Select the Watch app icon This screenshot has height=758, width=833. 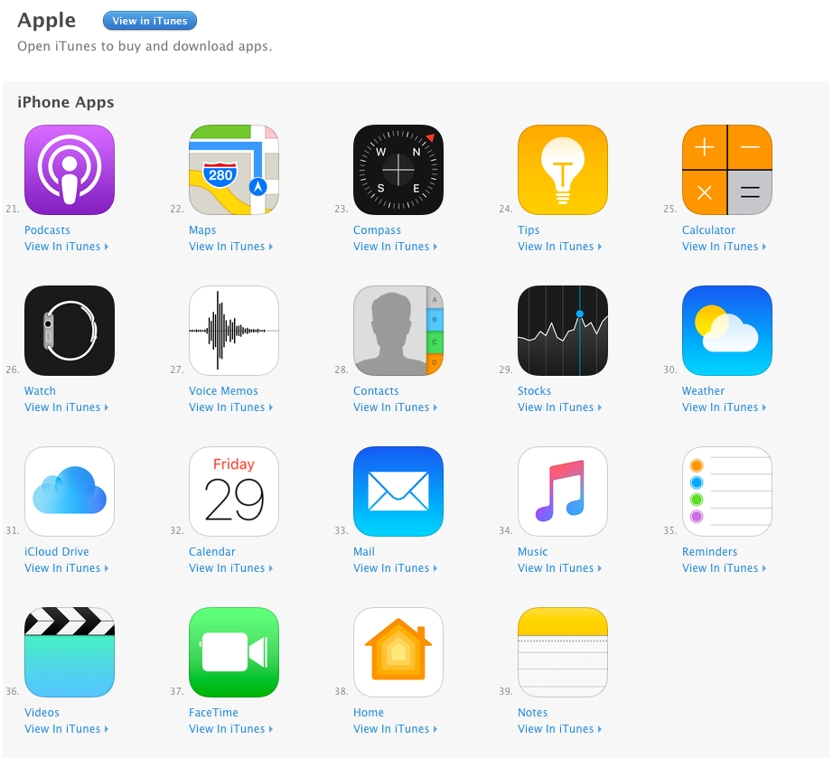click(70, 331)
